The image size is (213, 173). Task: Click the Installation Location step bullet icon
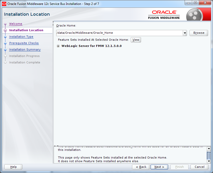5,30
